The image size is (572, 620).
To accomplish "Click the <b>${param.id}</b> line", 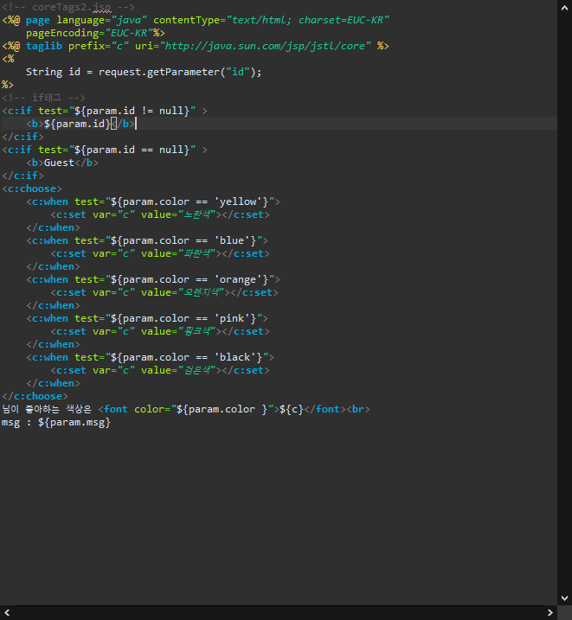I will click(81, 124).
